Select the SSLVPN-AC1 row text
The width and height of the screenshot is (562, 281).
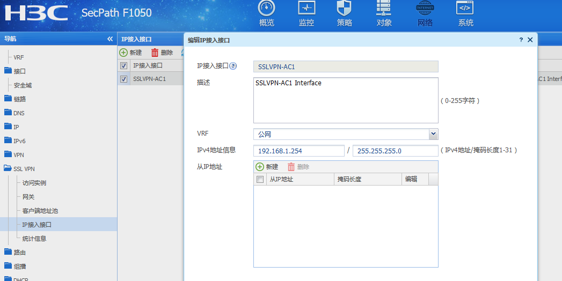coord(149,79)
